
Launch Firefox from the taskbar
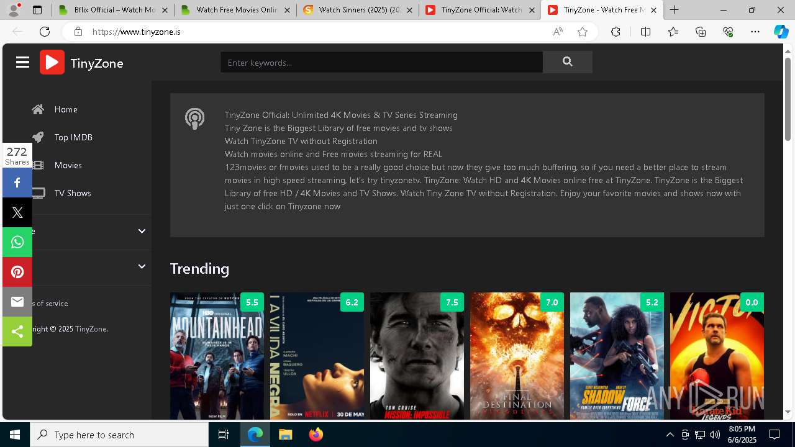click(x=316, y=435)
